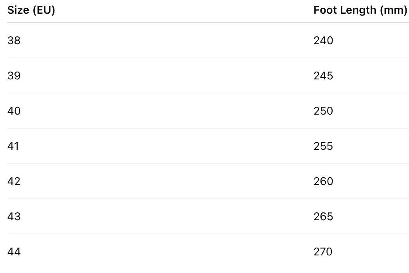Click the word 'Size' in the header
The width and height of the screenshot is (409, 273).
[18, 11]
